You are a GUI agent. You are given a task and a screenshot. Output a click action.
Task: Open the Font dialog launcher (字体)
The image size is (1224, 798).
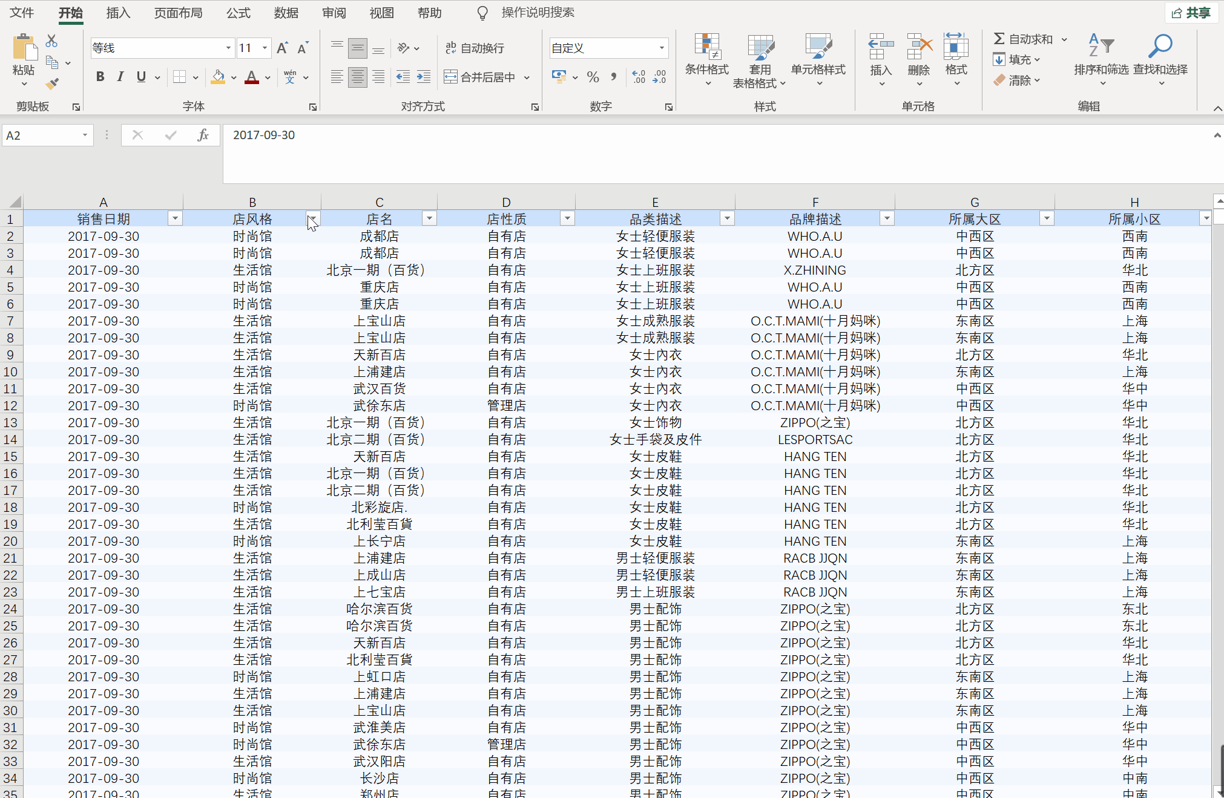tap(312, 106)
